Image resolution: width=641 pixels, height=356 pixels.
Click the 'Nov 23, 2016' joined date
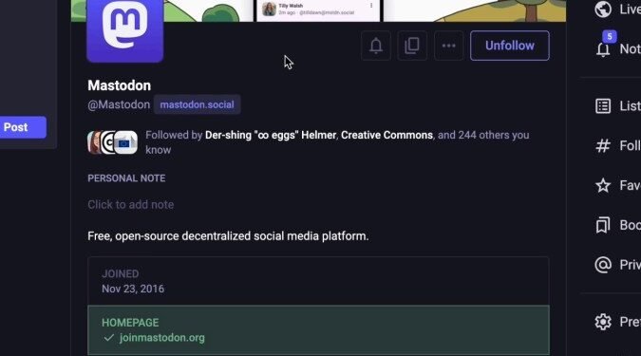click(x=133, y=289)
